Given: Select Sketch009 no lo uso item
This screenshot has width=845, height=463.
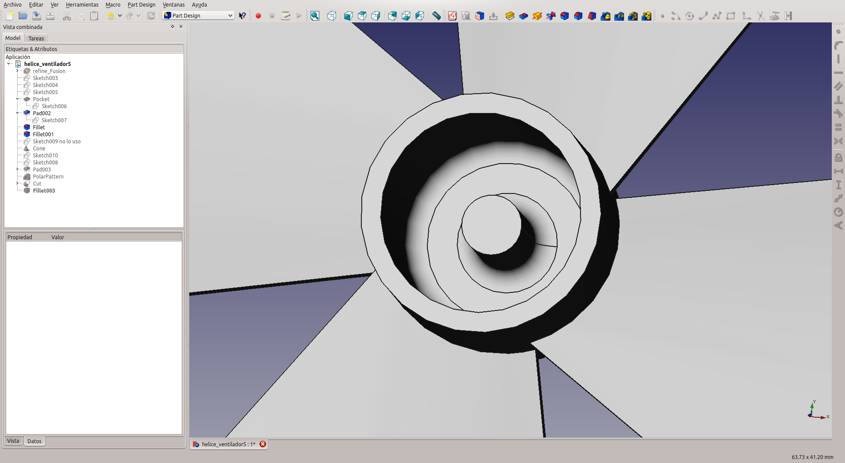Looking at the screenshot, I should (56, 141).
